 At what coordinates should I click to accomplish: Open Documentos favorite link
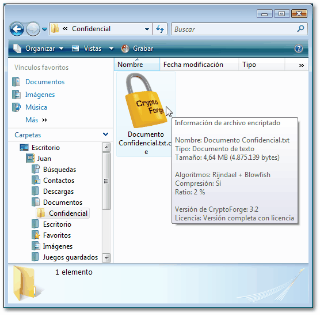(x=45, y=82)
